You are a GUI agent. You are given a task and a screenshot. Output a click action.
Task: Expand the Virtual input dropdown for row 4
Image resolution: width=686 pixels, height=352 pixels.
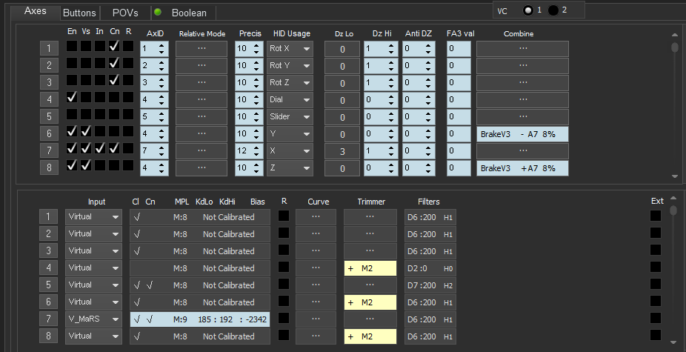tap(93, 268)
